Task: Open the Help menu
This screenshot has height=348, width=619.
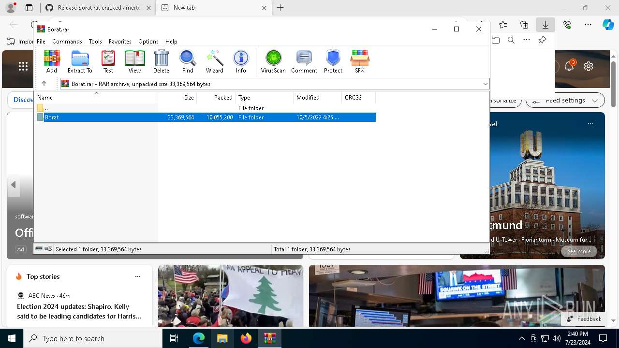Action: pyautogui.click(x=171, y=42)
